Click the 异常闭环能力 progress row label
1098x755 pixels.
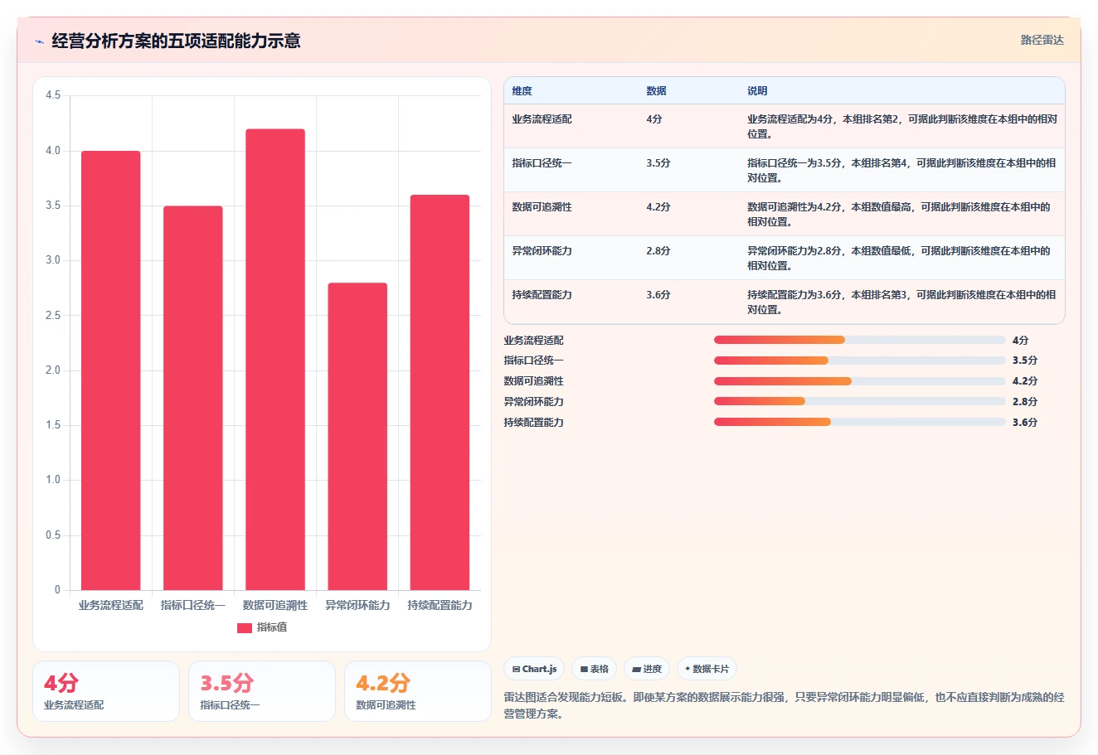pos(533,402)
